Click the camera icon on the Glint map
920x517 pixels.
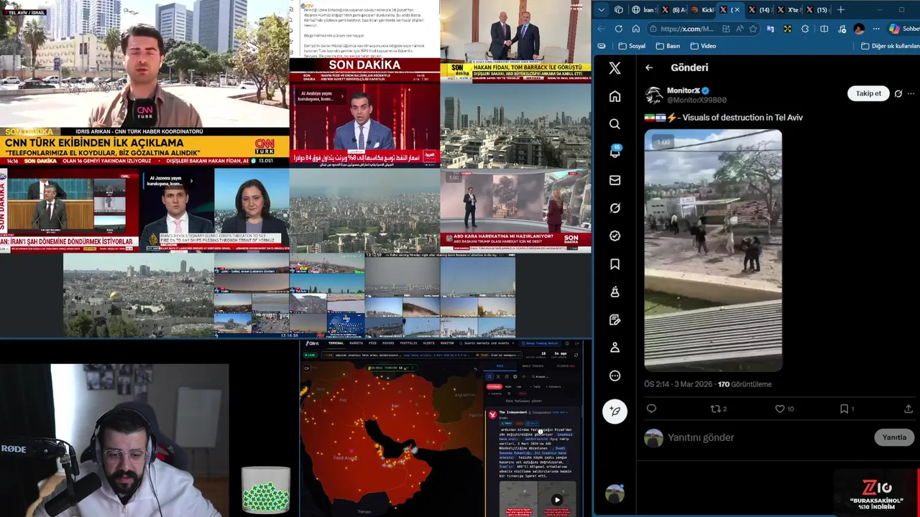click(307, 368)
